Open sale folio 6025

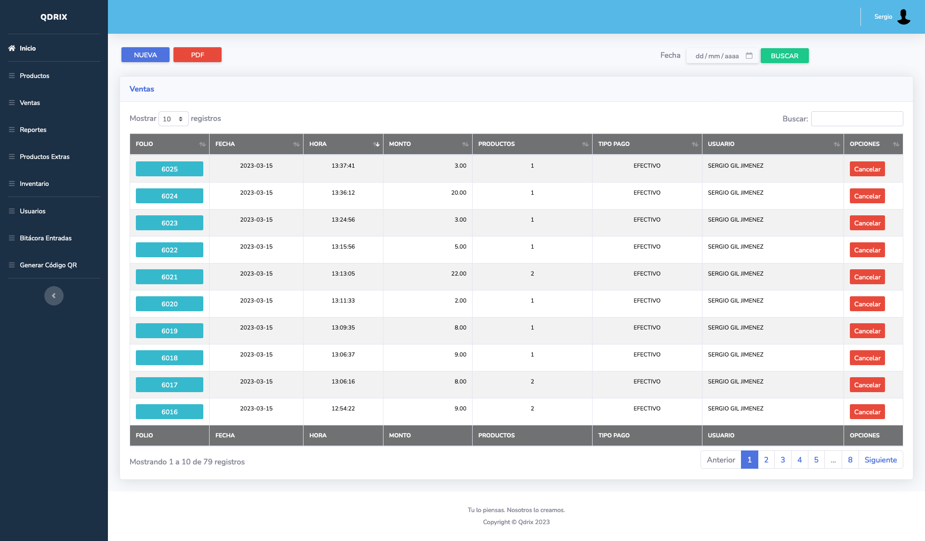[x=170, y=169]
